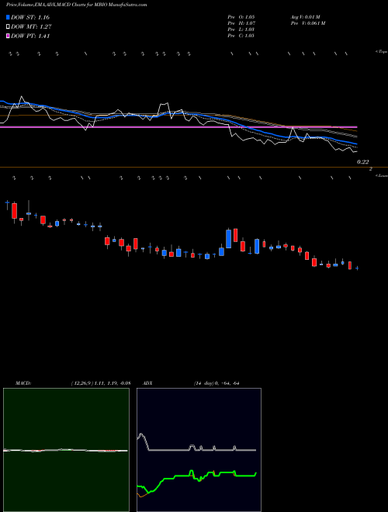Click the 'Avg V: 0.01 M' text
Image resolution: width=388 pixels, height=512 pixels.
pos(305,17)
